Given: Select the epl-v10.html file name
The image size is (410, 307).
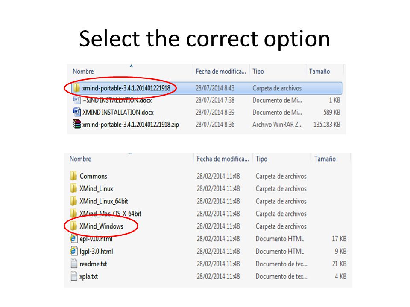Looking at the screenshot, I should 96,239.
